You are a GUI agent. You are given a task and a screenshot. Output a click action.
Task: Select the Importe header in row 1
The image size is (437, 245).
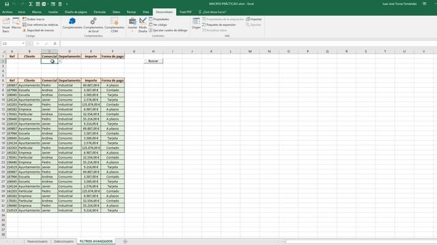tap(91, 56)
